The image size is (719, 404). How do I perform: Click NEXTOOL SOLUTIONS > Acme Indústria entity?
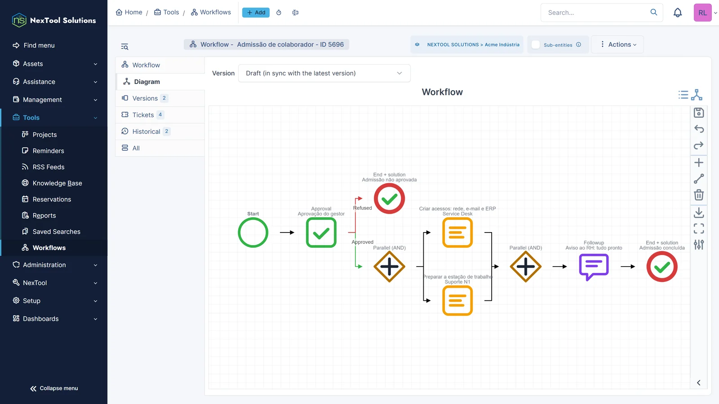467,44
